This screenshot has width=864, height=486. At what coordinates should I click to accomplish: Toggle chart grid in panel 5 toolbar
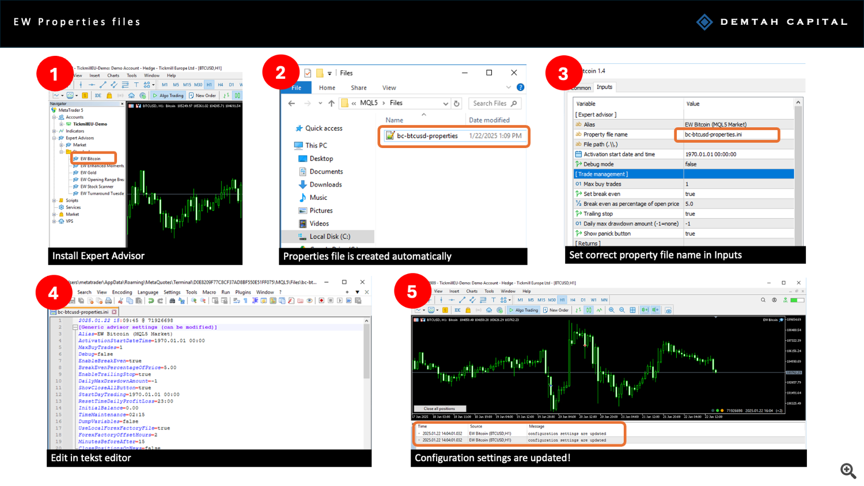tap(632, 310)
